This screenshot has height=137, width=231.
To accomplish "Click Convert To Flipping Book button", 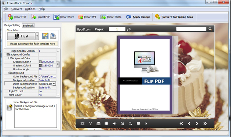I will coord(174,17).
